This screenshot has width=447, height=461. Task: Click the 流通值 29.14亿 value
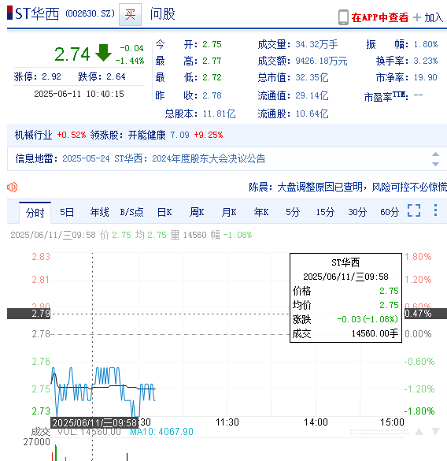pyautogui.click(x=312, y=95)
